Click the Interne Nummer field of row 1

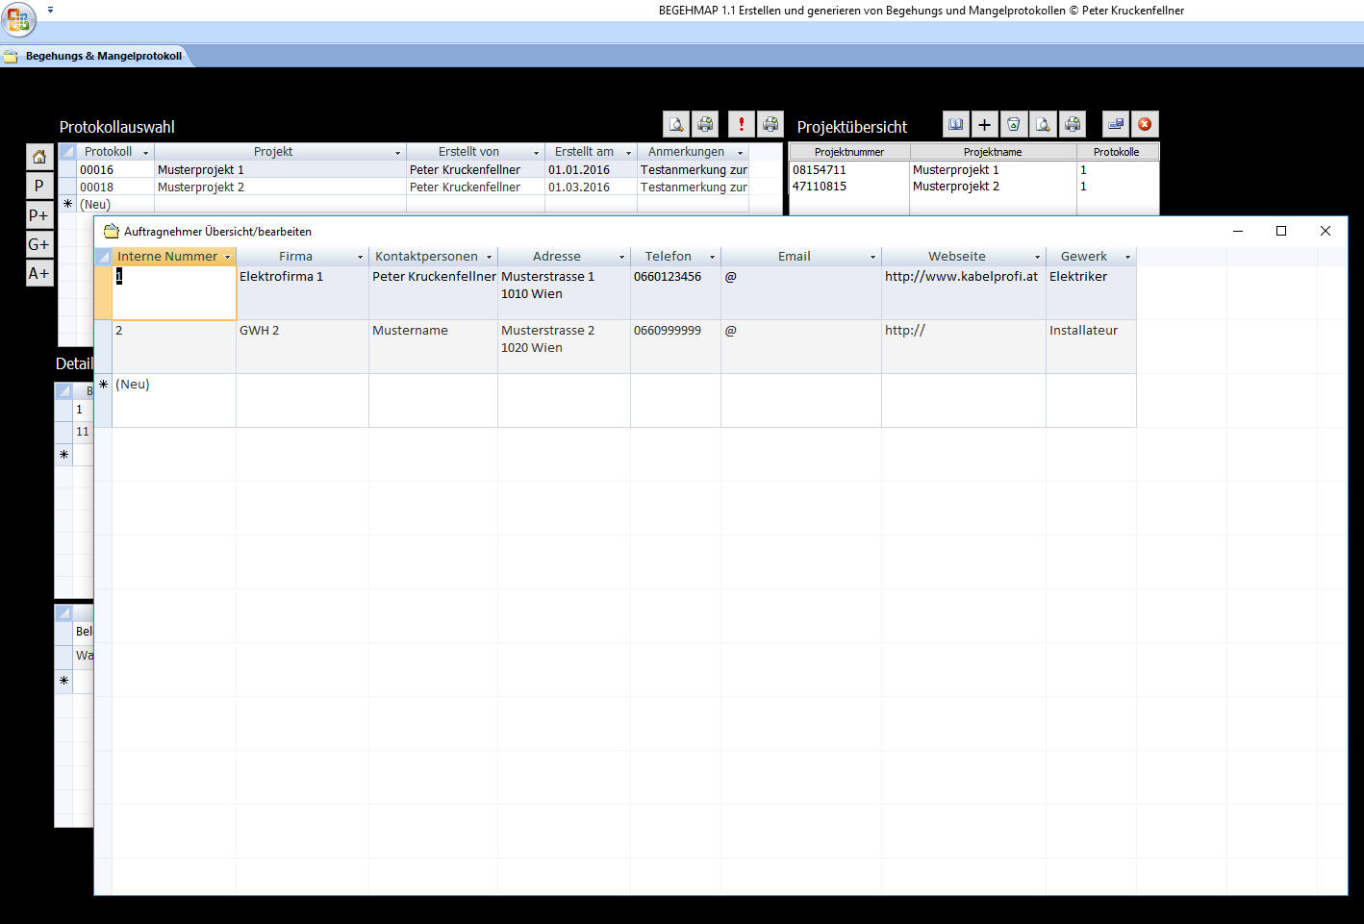coord(174,292)
